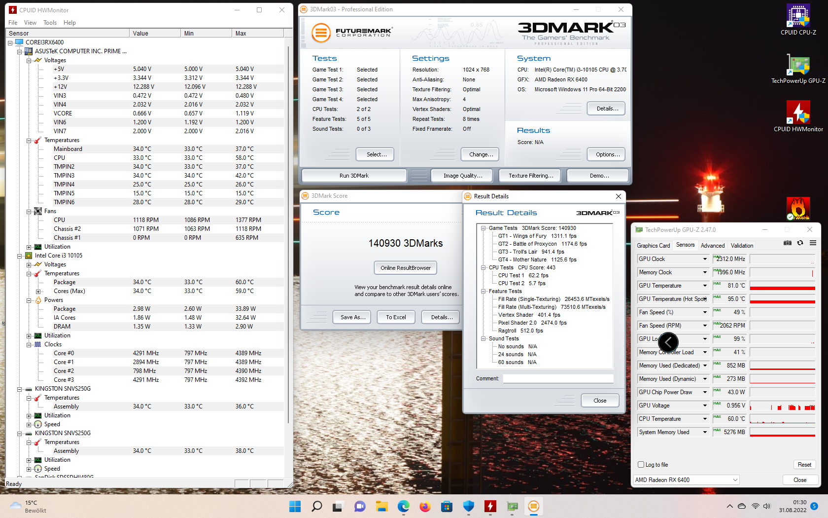Collapse the Clocks node in HWMonitor
This screenshot has width=828, height=518.
click(x=29, y=345)
